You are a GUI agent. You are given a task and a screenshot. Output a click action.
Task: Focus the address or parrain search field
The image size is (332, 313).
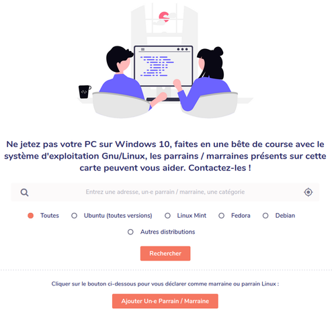[x=165, y=192]
